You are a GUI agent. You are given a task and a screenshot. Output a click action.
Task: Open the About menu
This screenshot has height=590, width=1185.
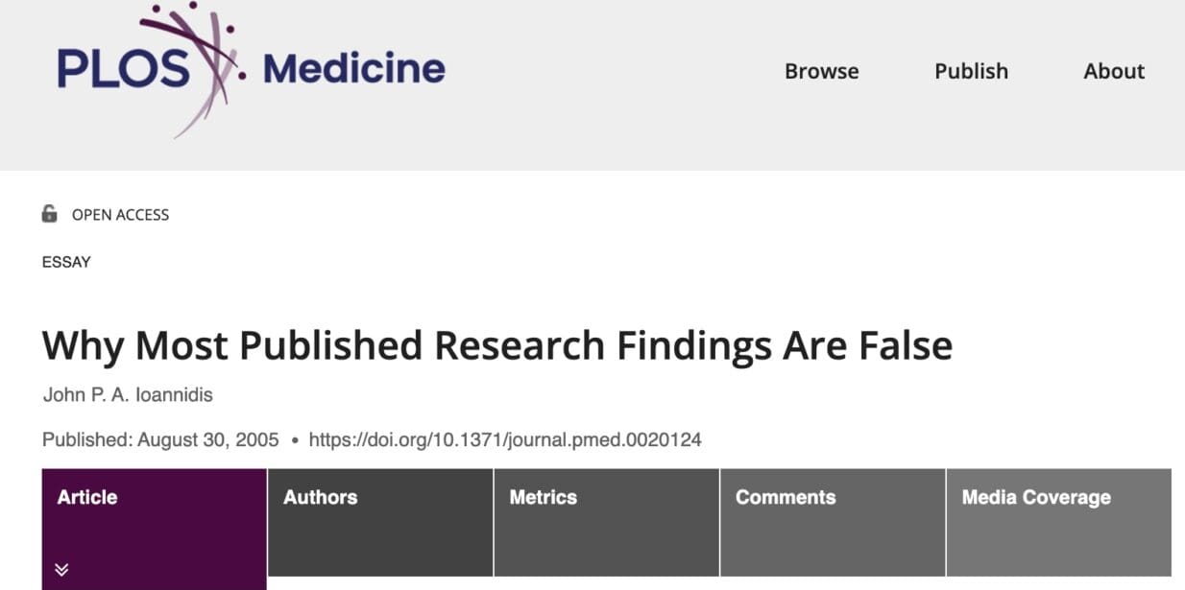1114,71
